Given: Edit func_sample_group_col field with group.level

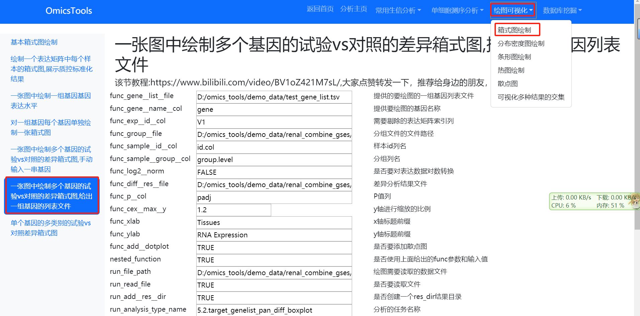Looking at the screenshot, I should [274, 160].
